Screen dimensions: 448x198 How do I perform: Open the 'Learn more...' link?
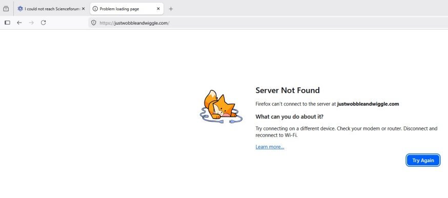pyautogui.click(x=270, y=147)
